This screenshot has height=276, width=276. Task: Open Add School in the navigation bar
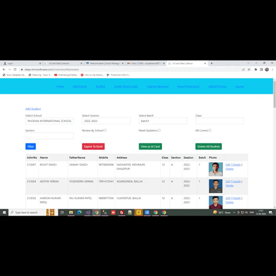click(x=80, y=86)
